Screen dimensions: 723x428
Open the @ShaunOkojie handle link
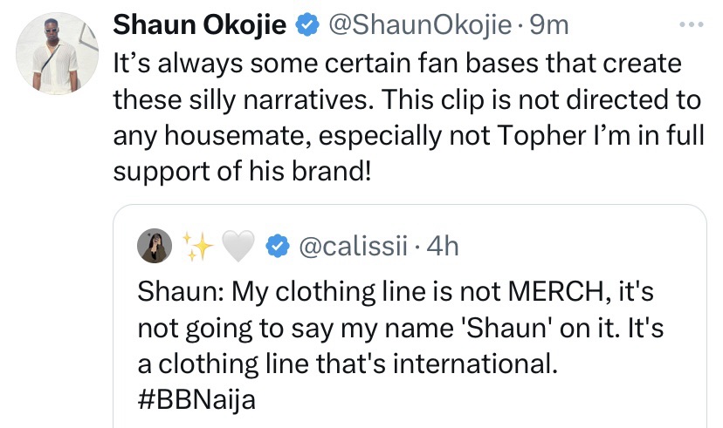pyautogui.click(x=418, y=25)
